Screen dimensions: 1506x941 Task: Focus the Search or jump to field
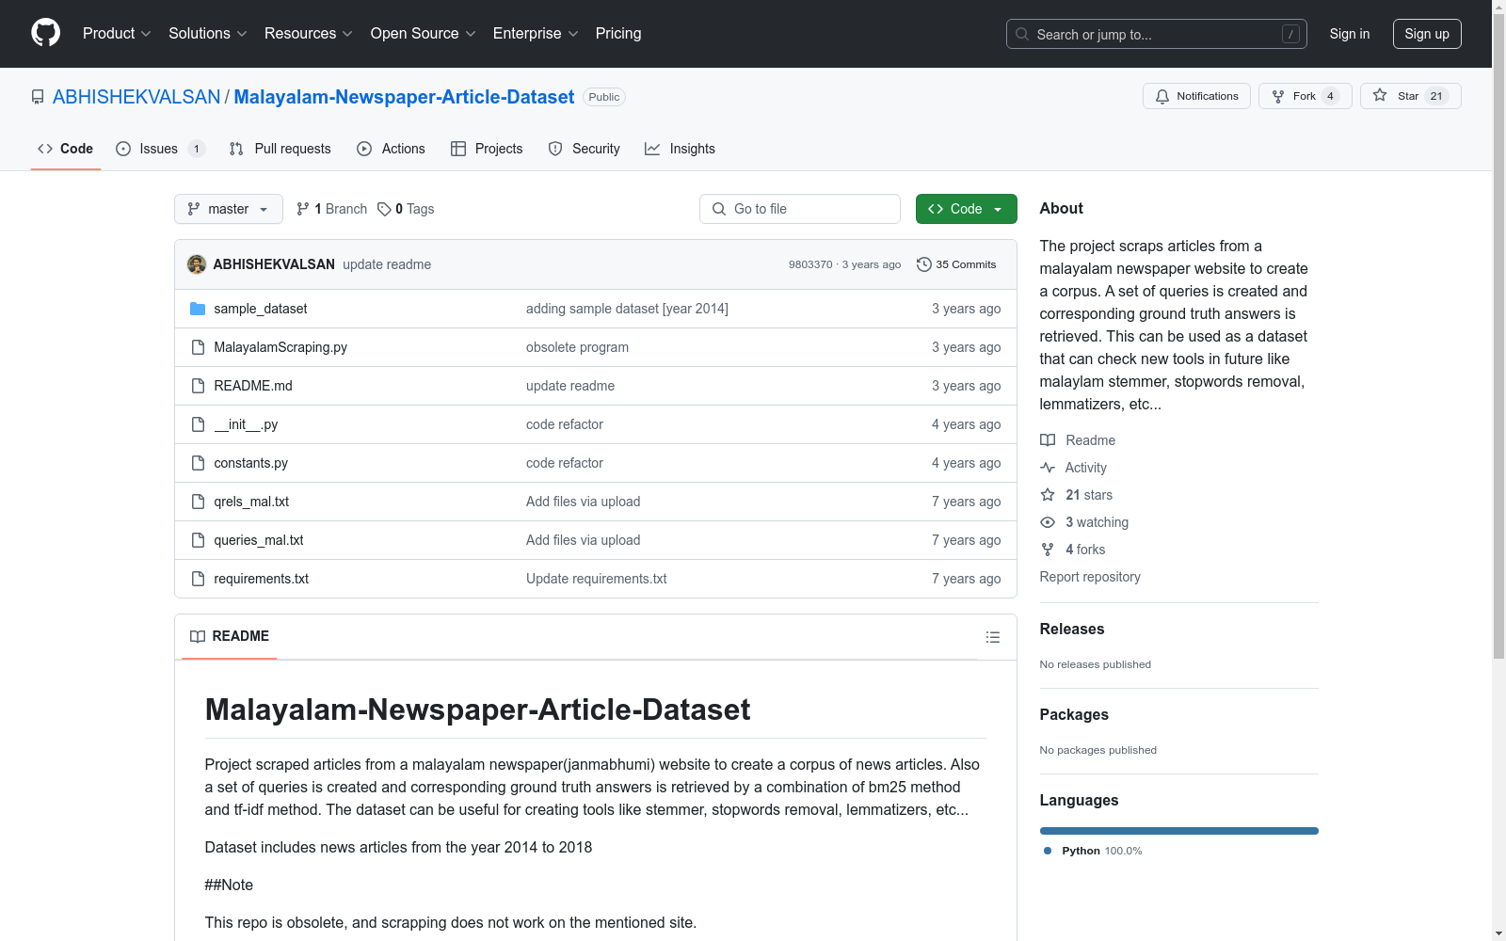click(x=1157, y=34)
